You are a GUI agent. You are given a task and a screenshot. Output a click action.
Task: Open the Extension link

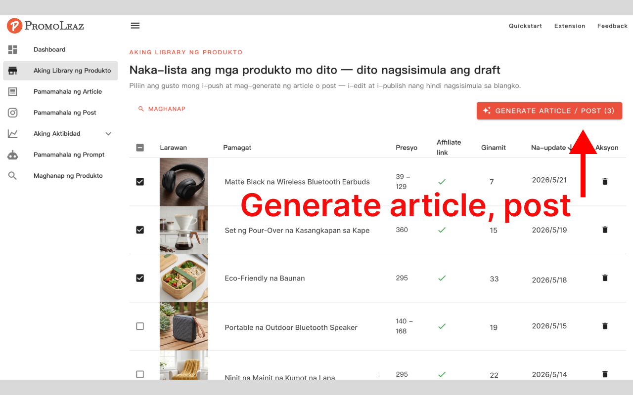point(570,26)
